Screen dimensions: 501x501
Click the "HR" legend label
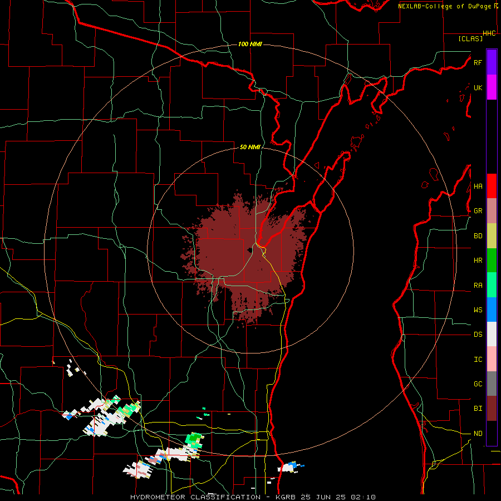(x=478, y=261)
